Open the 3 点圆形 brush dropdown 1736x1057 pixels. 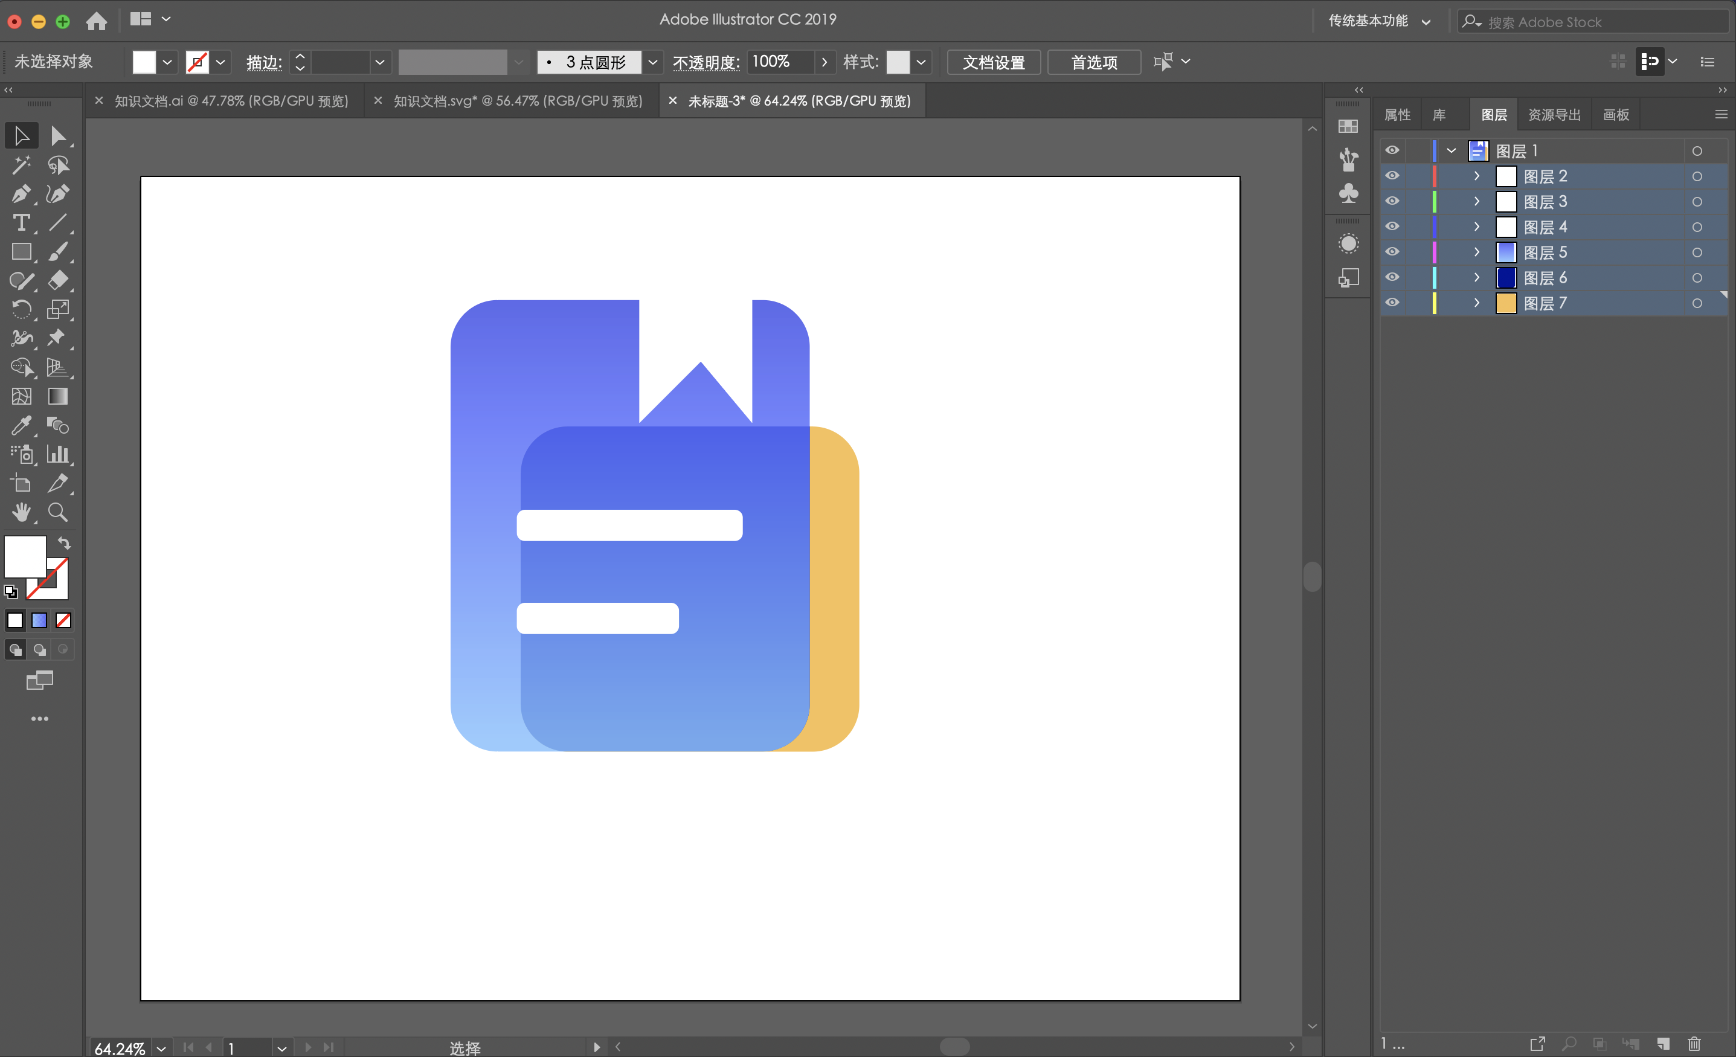coord(653,62)
